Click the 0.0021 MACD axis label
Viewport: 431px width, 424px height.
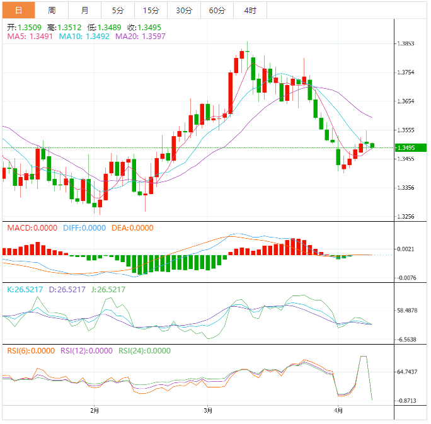(406, 249)
